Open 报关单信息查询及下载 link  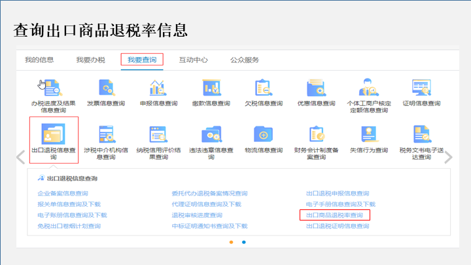pos(69,204)
